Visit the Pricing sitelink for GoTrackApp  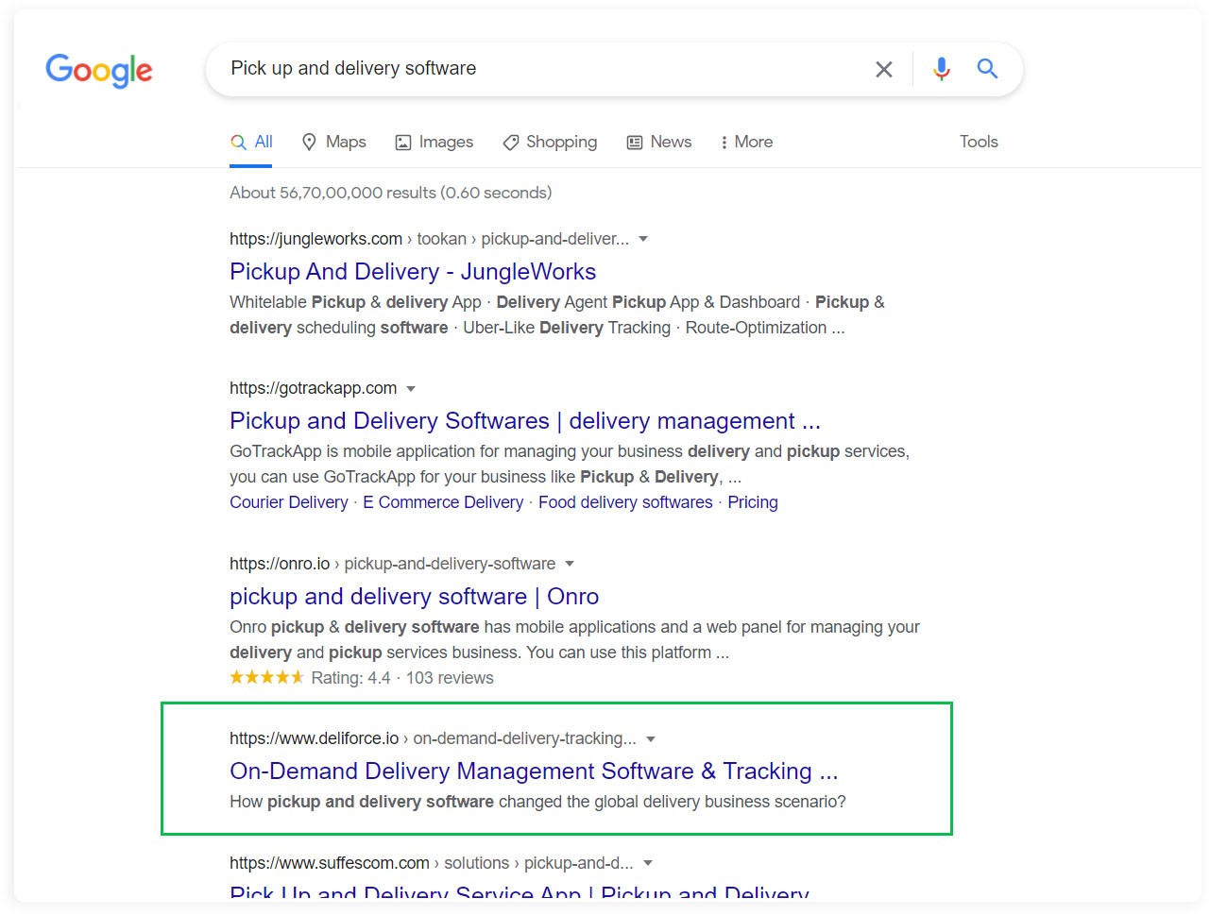[752, 502]
